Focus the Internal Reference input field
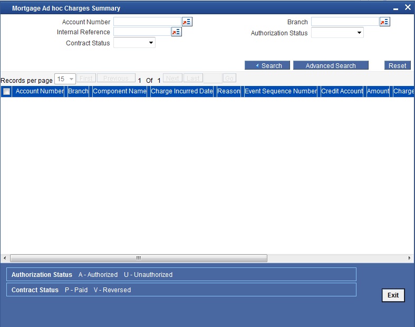The image size is (415, 327). tap(142, 32)
